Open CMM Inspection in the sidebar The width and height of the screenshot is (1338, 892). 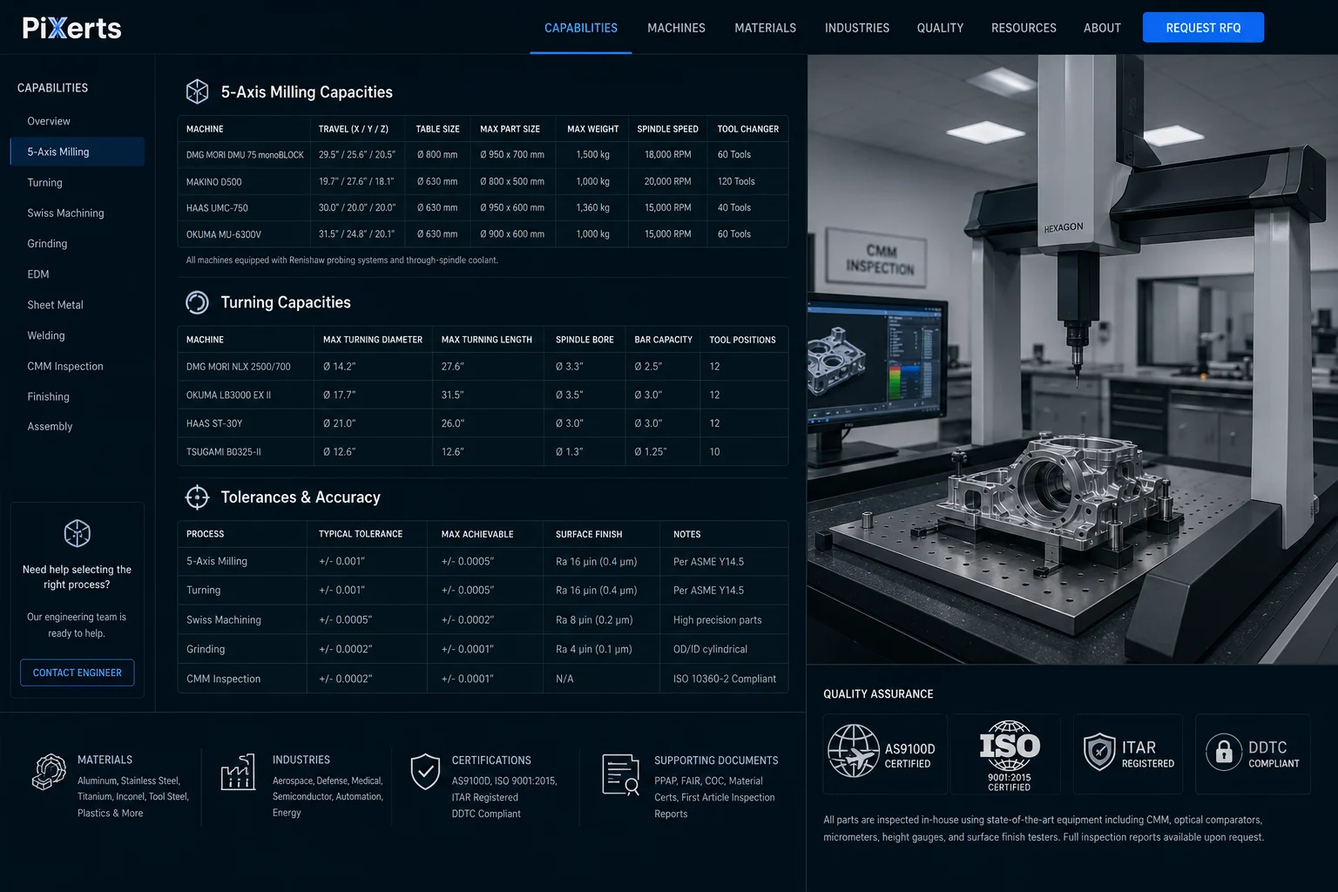point(65,367)
